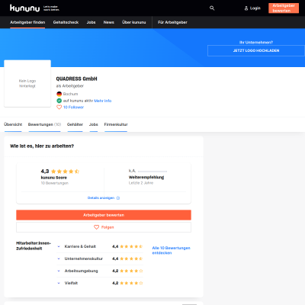Click the kununu Score star rating
Screen dimensions: 305x305
pos(65,172)
